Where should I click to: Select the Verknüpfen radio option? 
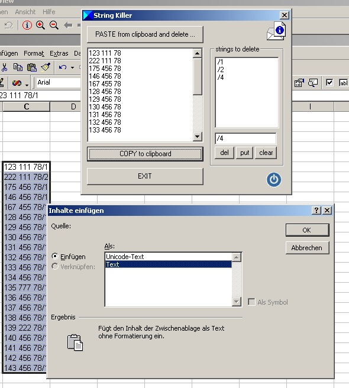coord(54,267)
